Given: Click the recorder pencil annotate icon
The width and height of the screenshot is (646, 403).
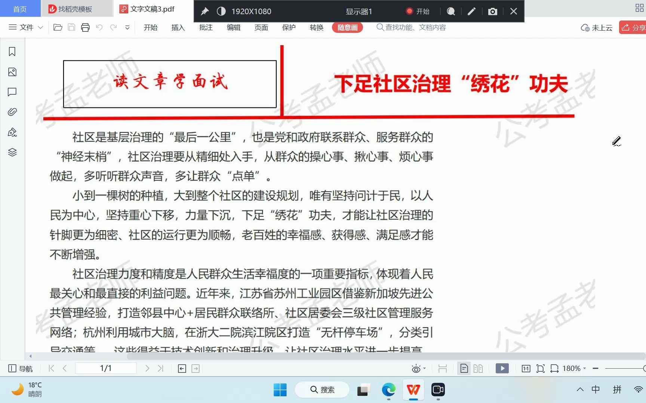Looking at the screenshot, I should click(471, 11).
